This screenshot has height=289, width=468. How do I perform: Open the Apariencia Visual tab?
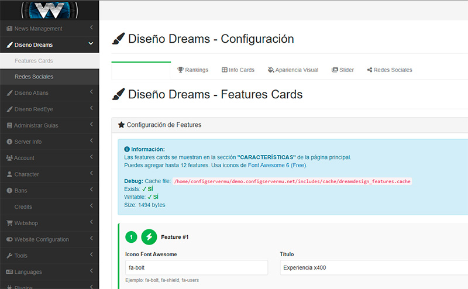[x=292, y=70]
